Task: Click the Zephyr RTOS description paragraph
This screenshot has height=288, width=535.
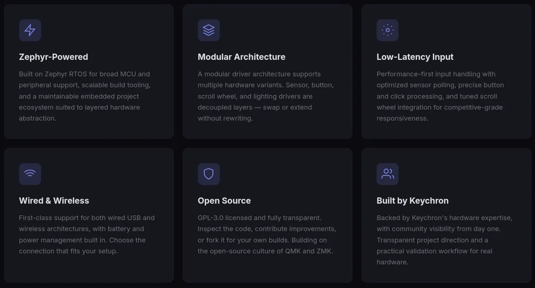Action: 85,96
